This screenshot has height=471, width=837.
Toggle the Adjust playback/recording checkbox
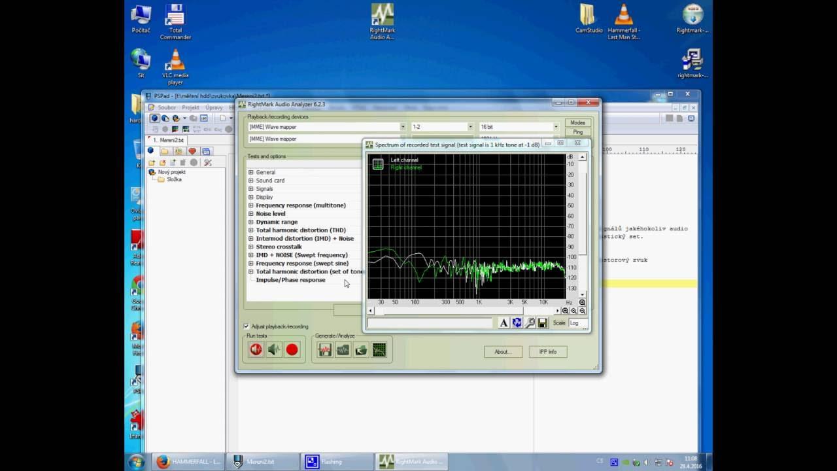click(247, 326)
